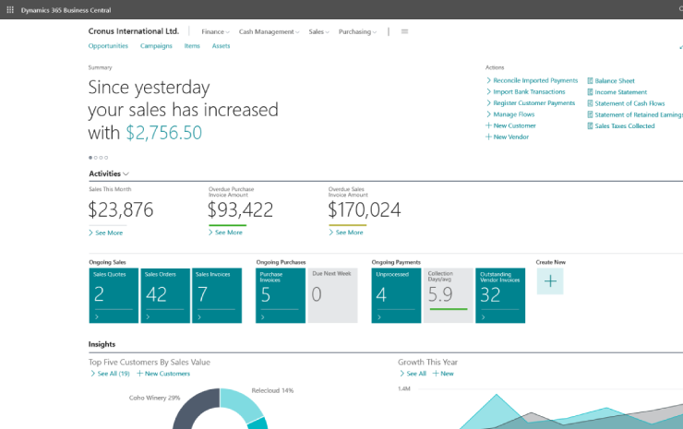
Task: Click the Statement of Cash Flows icon
Action: coord(590,103)
